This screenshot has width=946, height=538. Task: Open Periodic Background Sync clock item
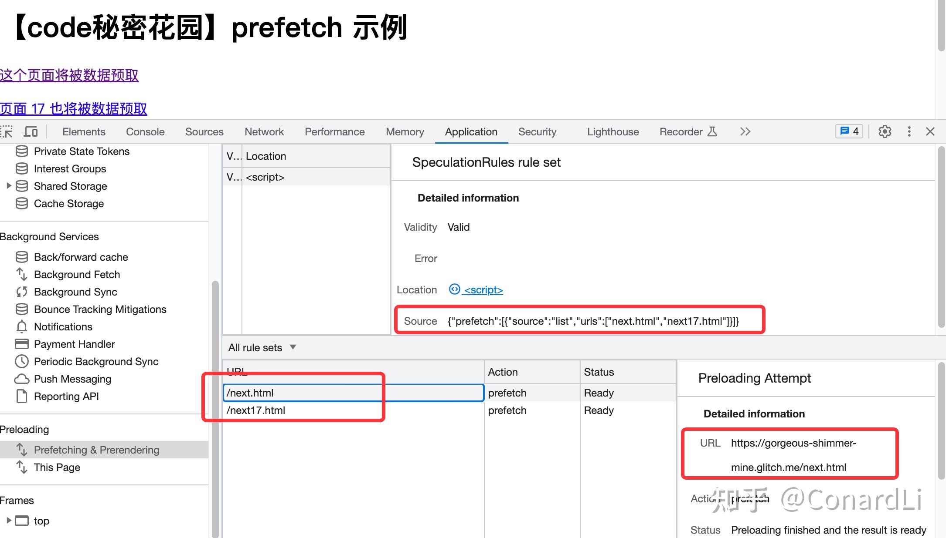click(x=96, y=362)
